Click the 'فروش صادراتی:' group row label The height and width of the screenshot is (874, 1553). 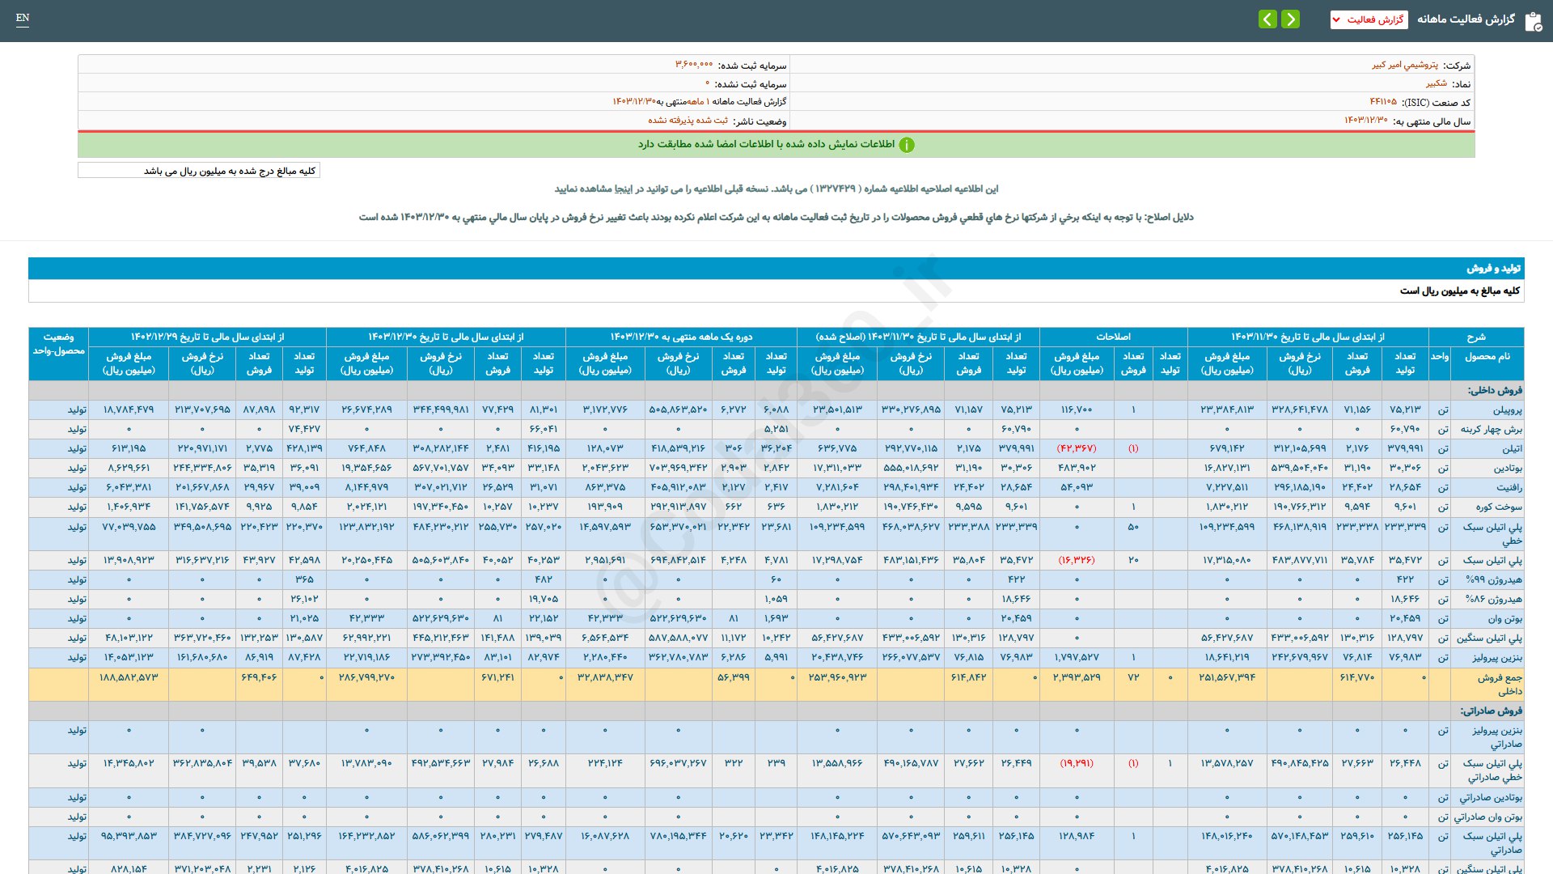point(1491,711)
